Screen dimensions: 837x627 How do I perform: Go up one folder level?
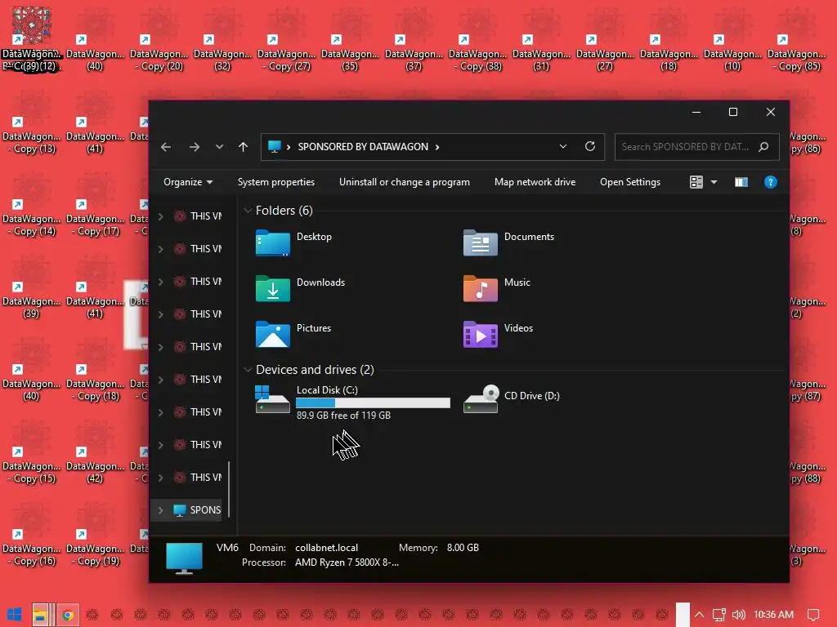[243, 147]
